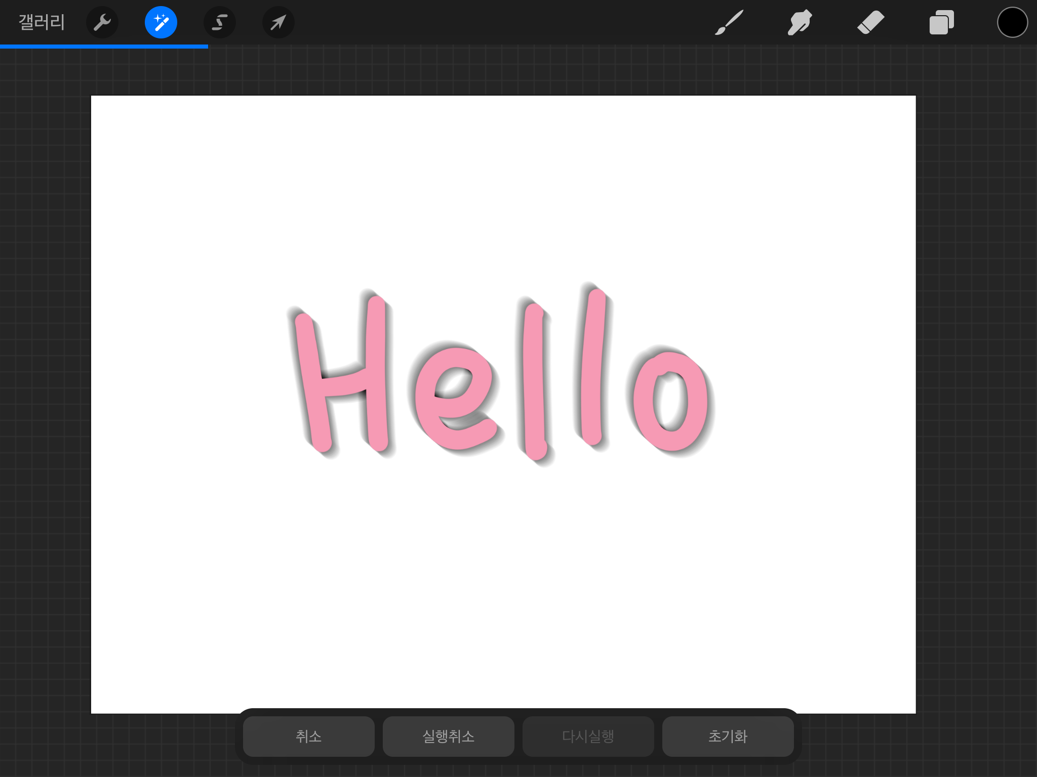Return to 갤러리 gallery
This screenshot has height=777, width=1037.
coord(42,22)
